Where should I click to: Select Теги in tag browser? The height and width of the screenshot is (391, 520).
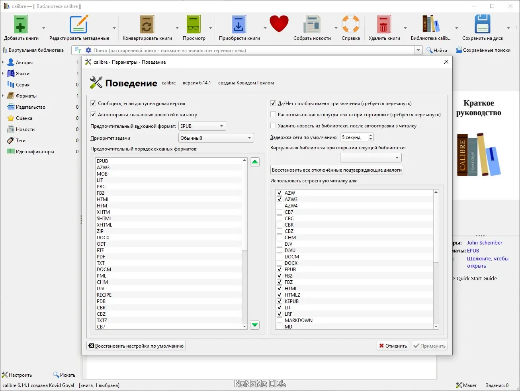tap(21, 141)
